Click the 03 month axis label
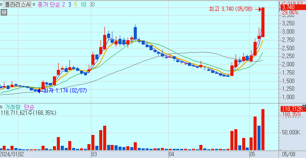The height and width of the screenshot is (158, 306). point(94,155)
